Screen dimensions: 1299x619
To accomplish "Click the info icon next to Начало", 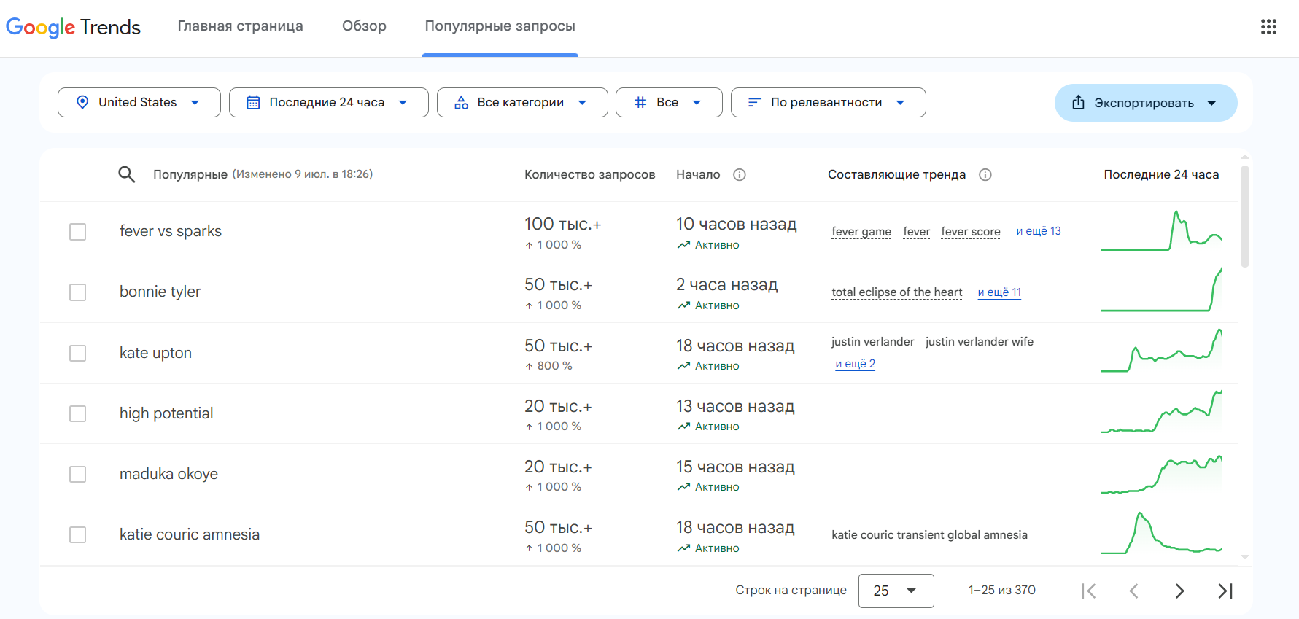I will 740,175.
